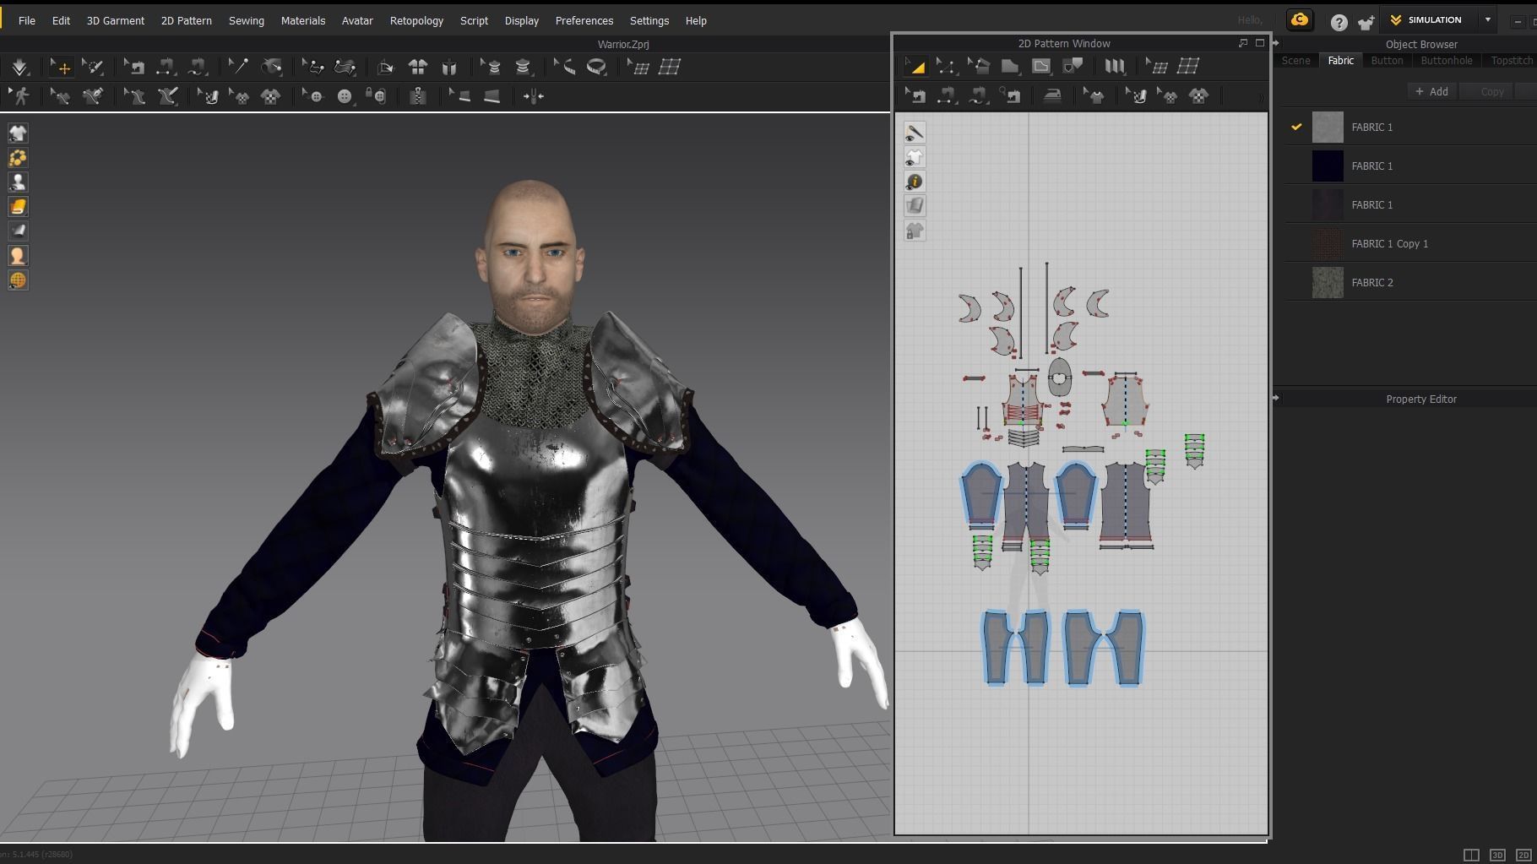Select the FABRIC 2 texture thumbnail

[x=1328, y=282]
